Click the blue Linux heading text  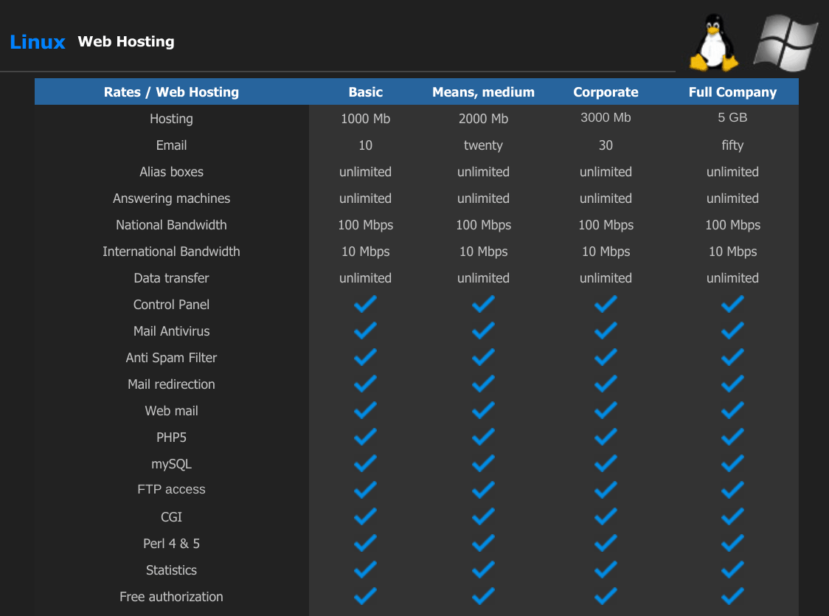coord(38,42)
